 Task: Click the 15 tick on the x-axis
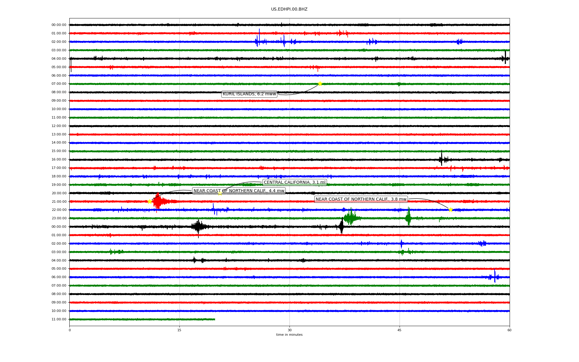point(179,330)
